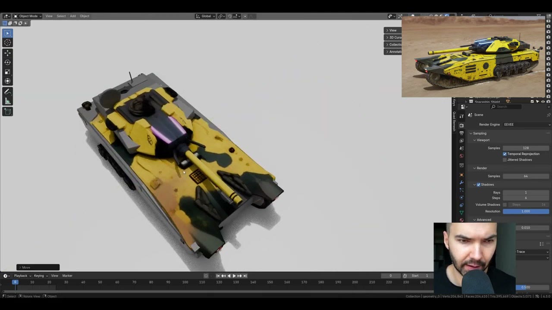552x310 pixels.
Task: Disable the Shadows checkbox
Action: tap(478, 185)
